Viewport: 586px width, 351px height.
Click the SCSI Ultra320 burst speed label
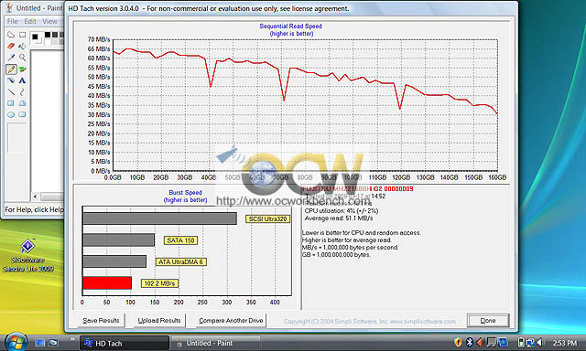click(268, 219)
